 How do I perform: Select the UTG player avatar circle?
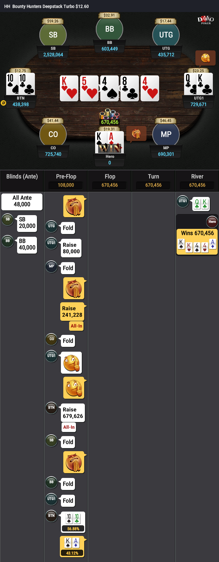[x=166, y=35]
